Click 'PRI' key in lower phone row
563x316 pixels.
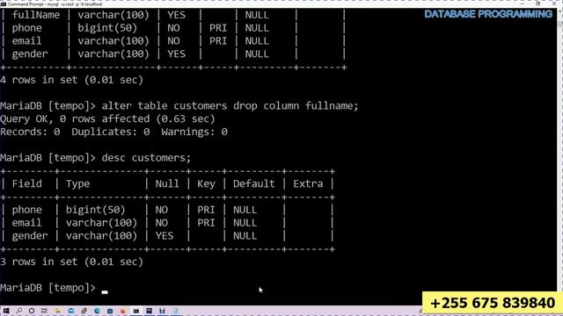tap(206, 210)
